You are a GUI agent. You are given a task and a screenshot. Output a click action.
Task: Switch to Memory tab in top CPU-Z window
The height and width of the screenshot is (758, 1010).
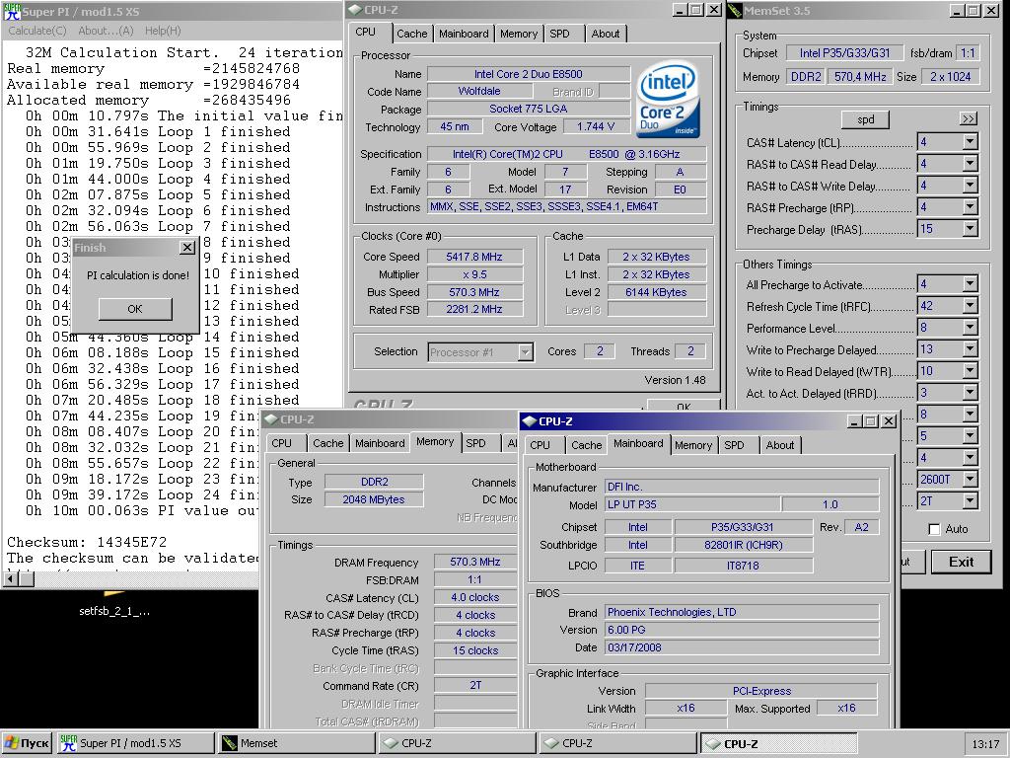[x=519, y=34]
